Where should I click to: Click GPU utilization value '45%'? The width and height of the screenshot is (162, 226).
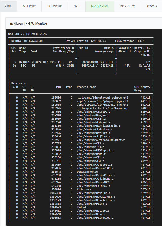127,66
